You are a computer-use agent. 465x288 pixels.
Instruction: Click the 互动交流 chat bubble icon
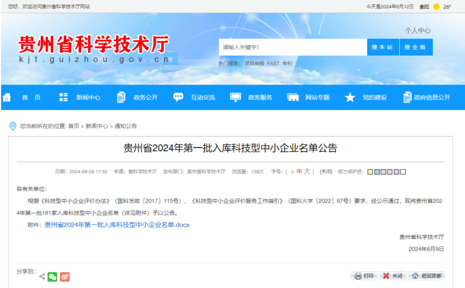[x=178, y=97]
